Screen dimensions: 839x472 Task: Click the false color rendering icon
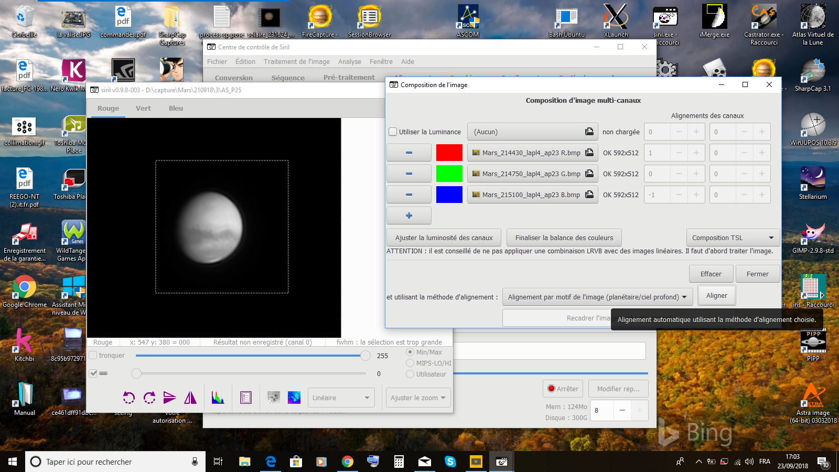click(x=294, y=398)
